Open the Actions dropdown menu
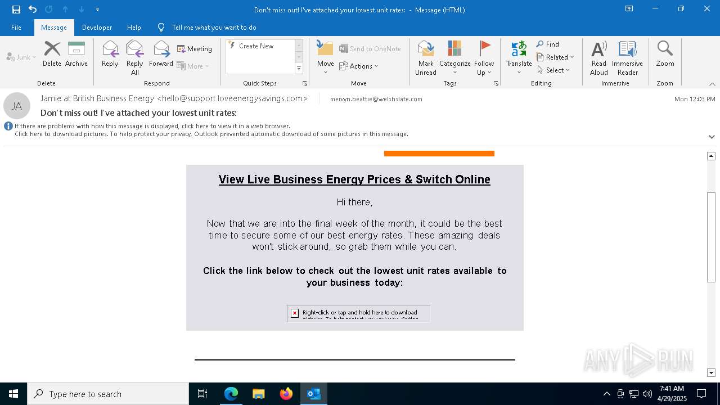Viewport: 720px width, 405px height. pos(359,66)
